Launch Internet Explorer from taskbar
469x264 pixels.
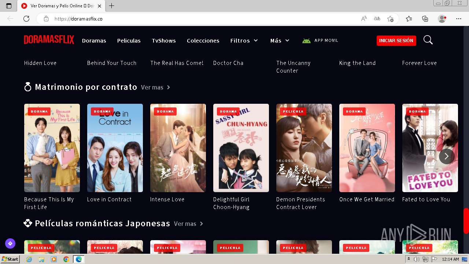[29, 259]
